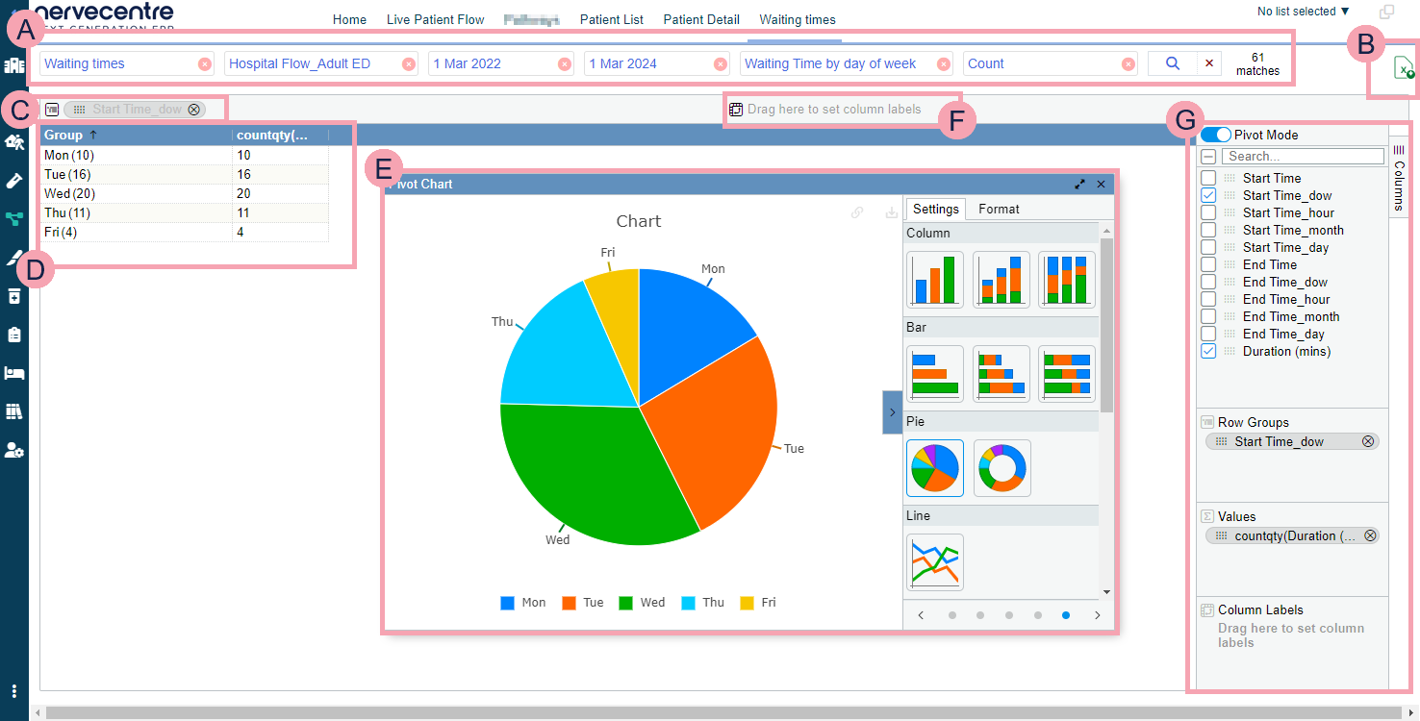Open the bed icon in left sidebar
Screen dimensions: 1420x721
(x=14, y=373)
